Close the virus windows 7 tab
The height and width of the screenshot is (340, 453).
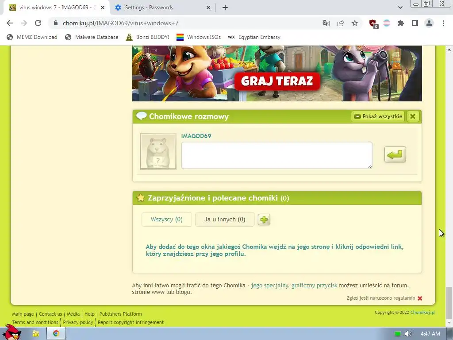coord(103,8)
